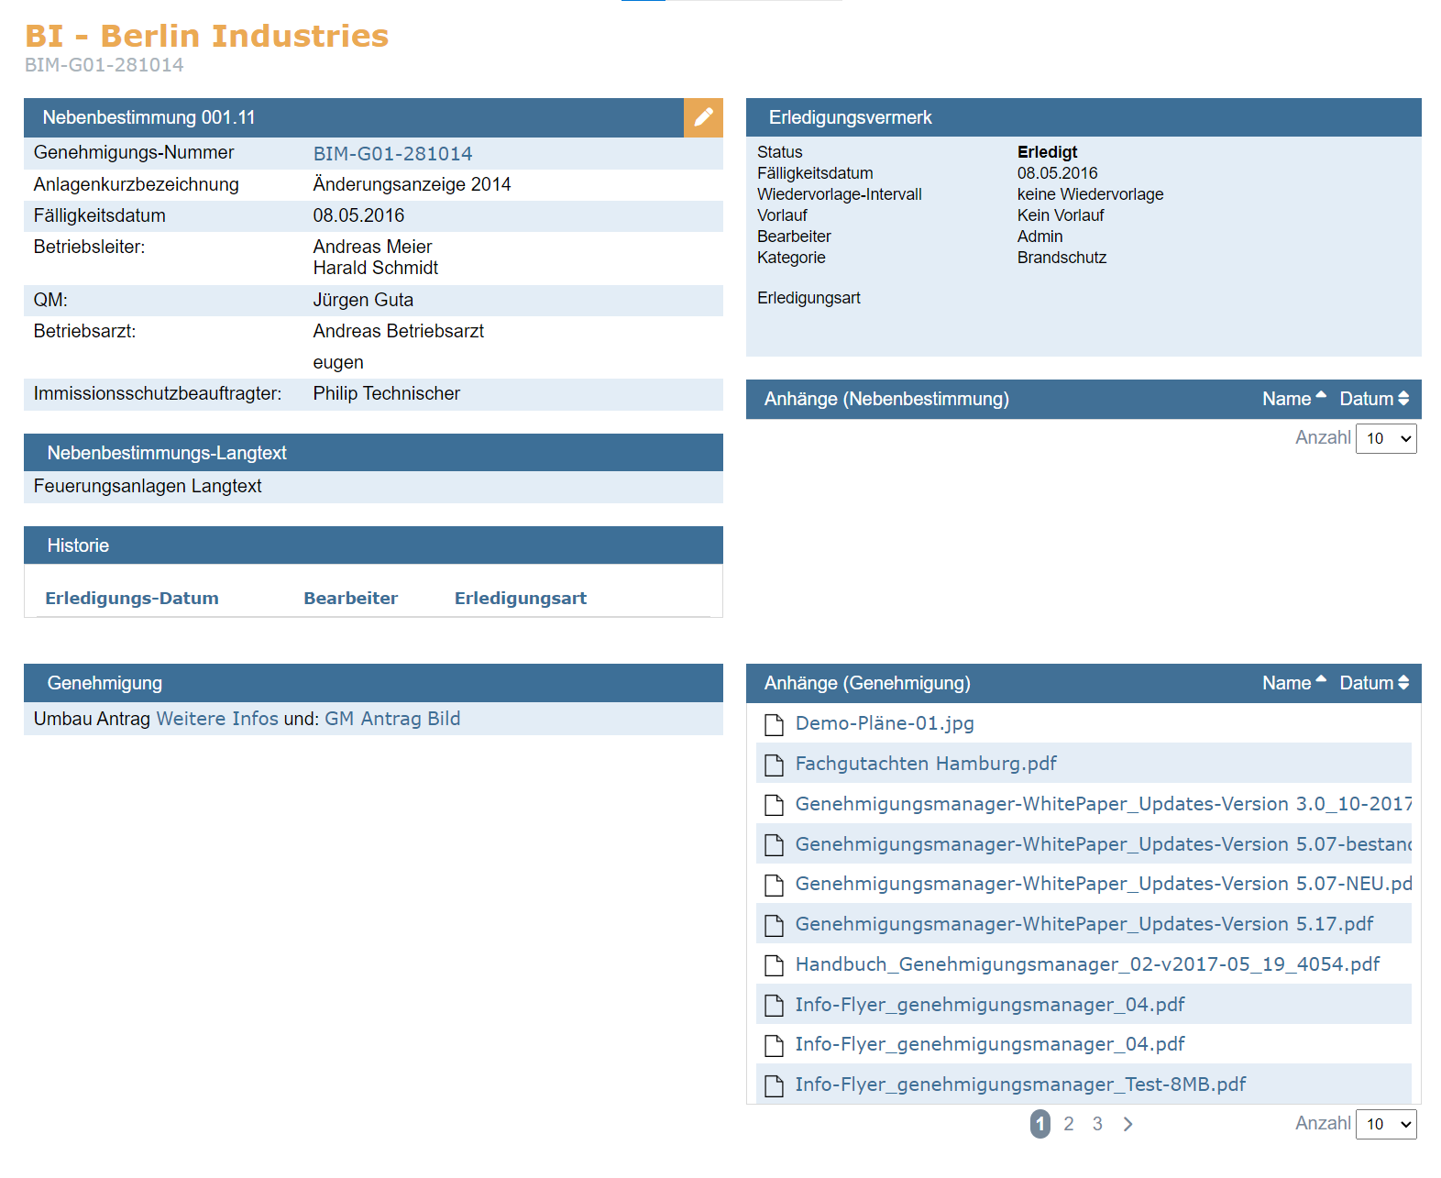Go to page 2 of attachments

(1069, 1124)
